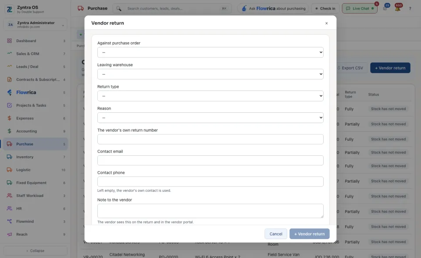The width and height of the screenshot is (421, 258).
Task: Open the Leaving warehouse dropdown
Action: [x=210, y=74]
